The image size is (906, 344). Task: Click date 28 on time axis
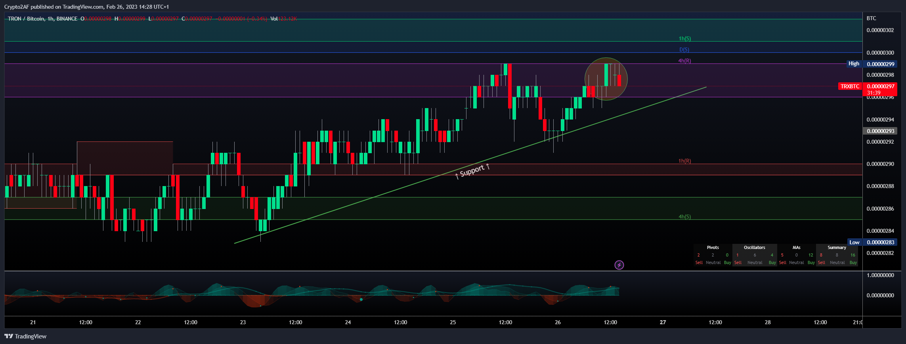768,322
